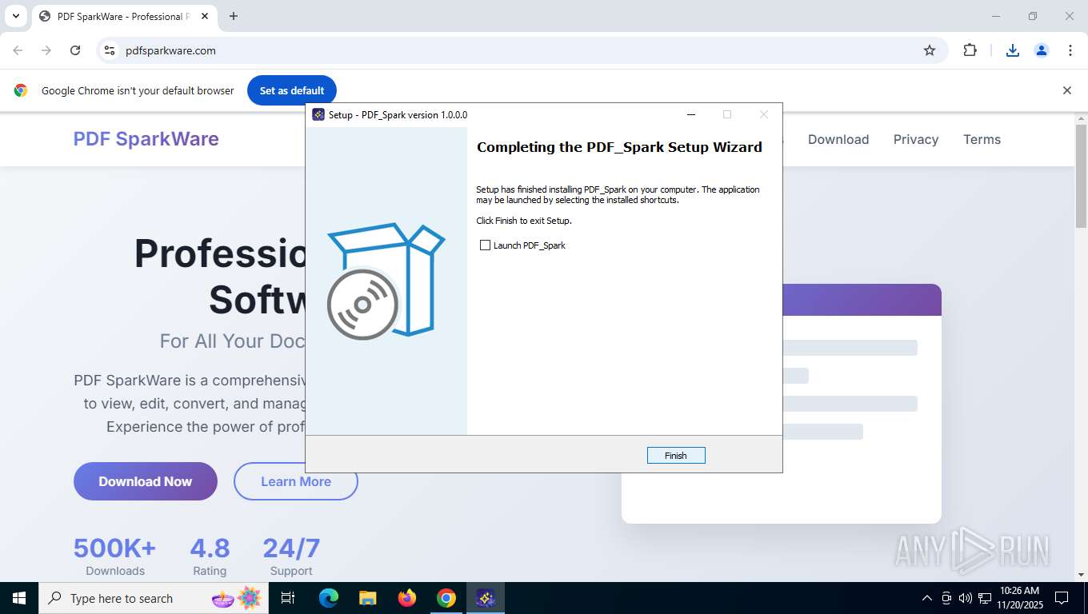Screen dimensions: 1088x614
Task: Click the 4.8 Rating statistic
Action: coord(210,556)
